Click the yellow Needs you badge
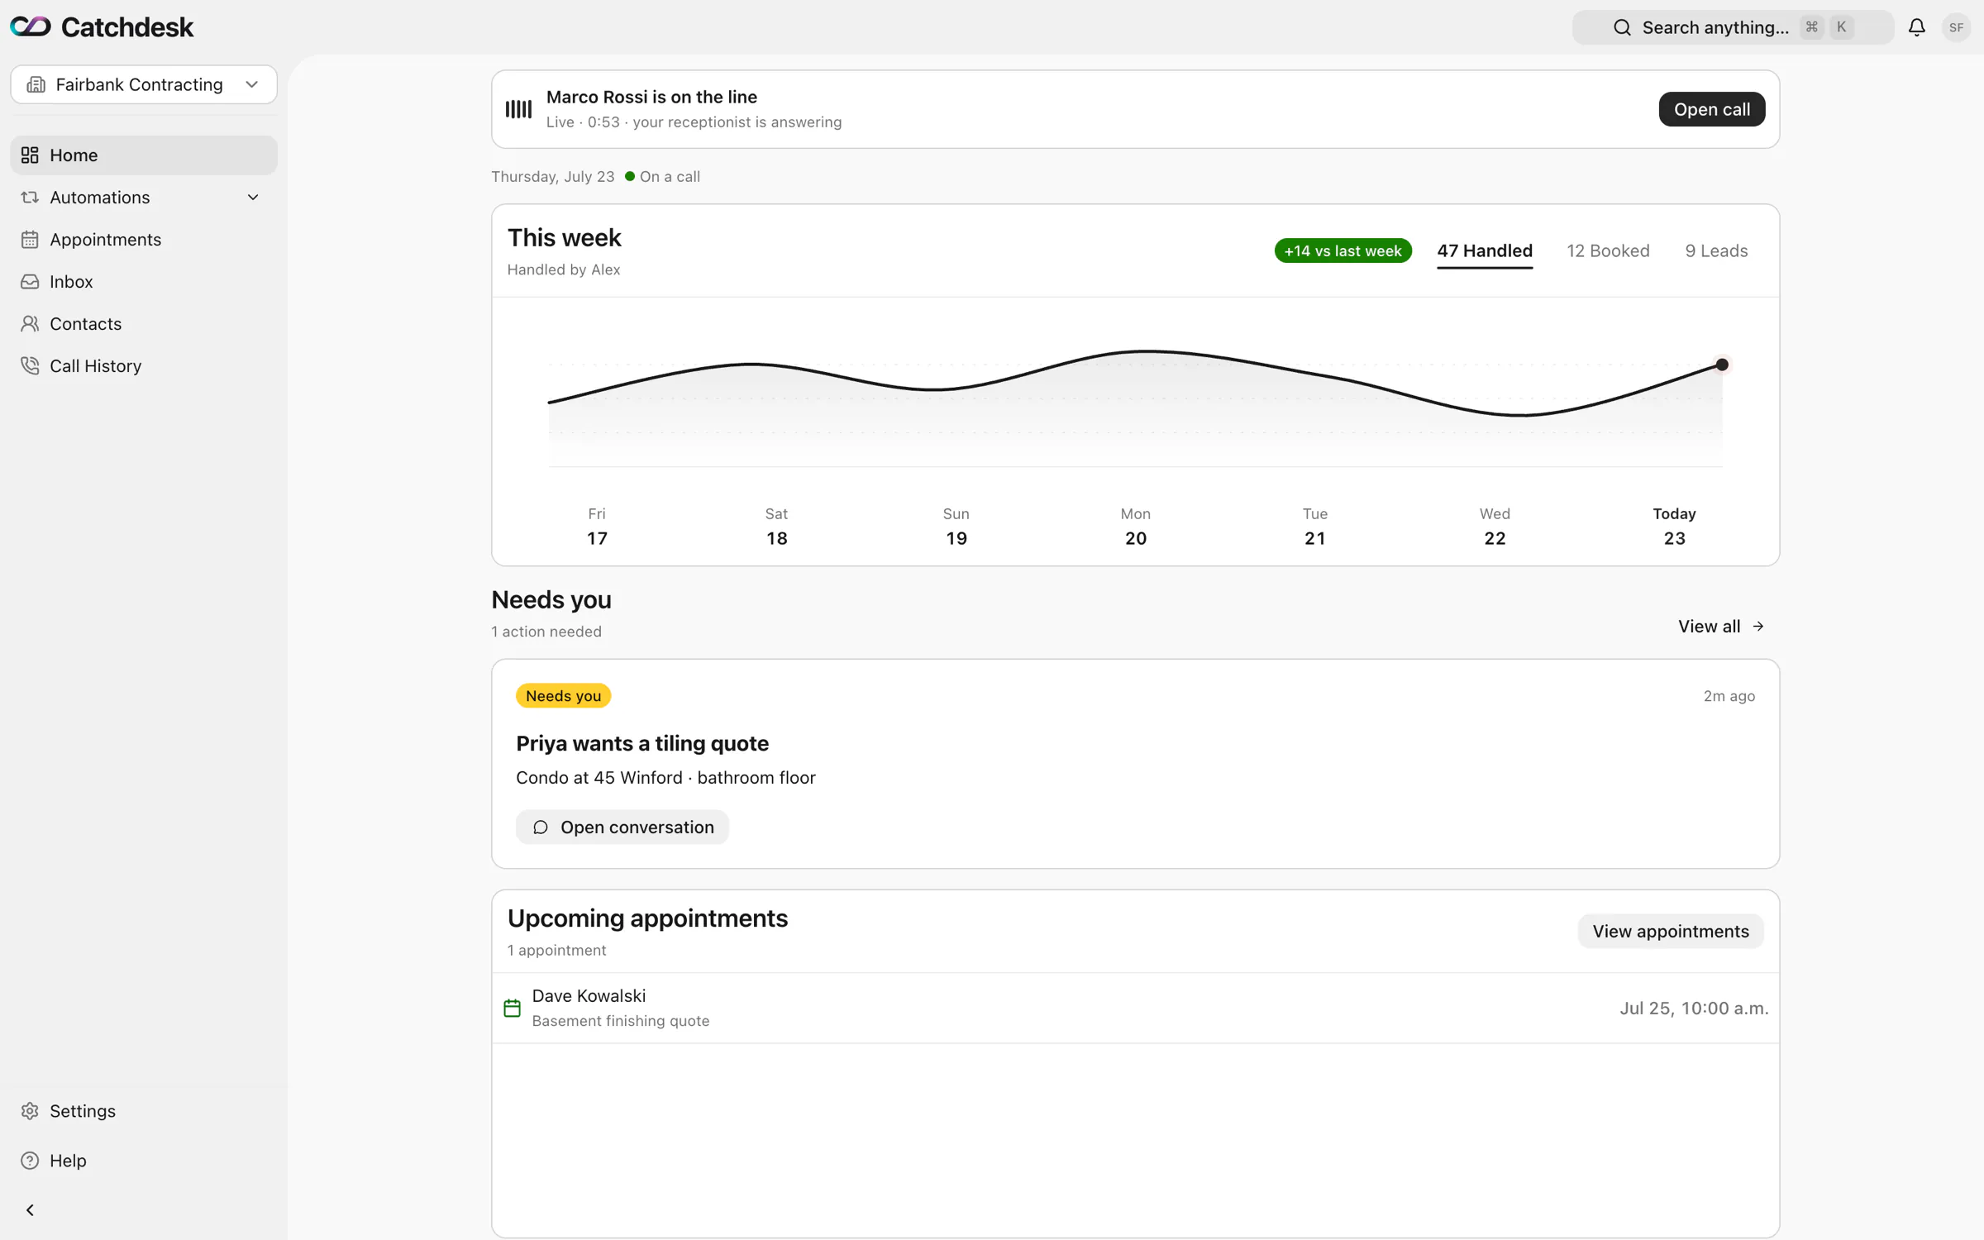Screen dimensions: 1984x1240 (564, 696)
